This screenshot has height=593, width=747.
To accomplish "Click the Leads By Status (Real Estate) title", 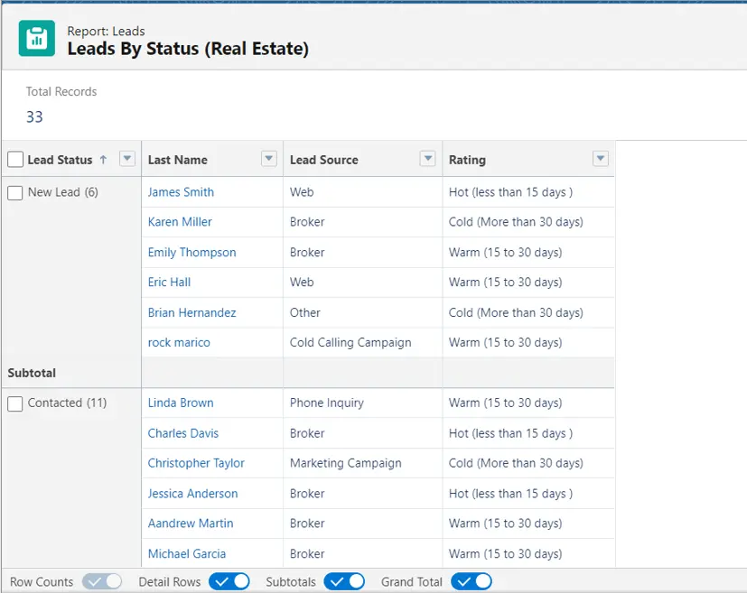I will click(x=188, y=49).
